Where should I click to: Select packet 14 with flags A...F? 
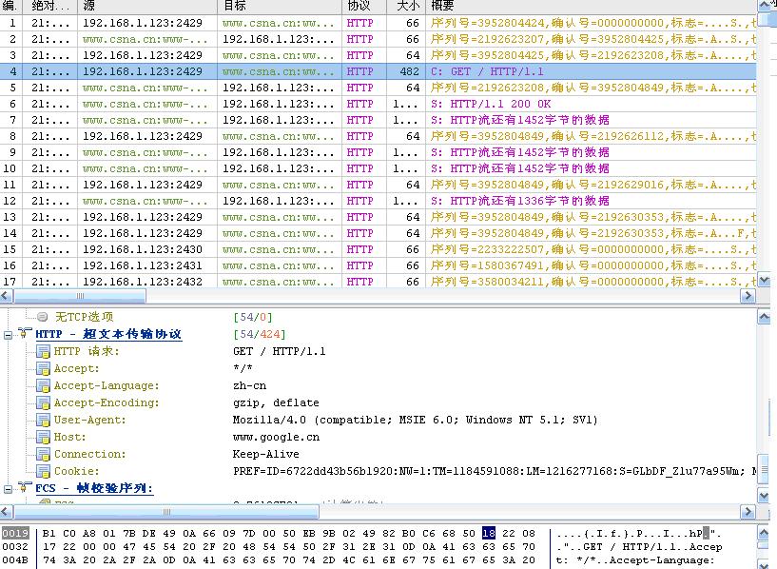pyautogui.click(x=379, y=233)
